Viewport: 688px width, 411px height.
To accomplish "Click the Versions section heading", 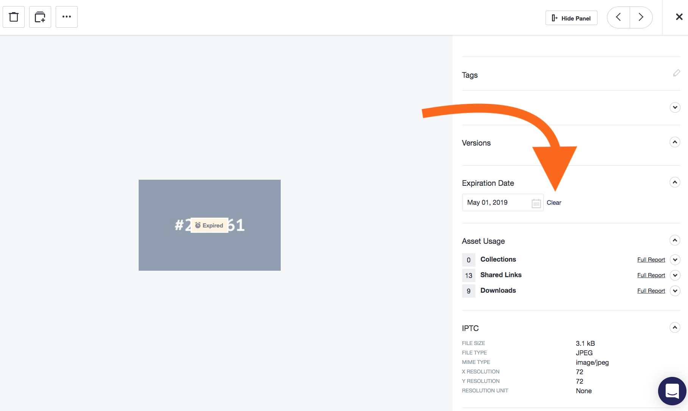I will [x=476, y=143].
